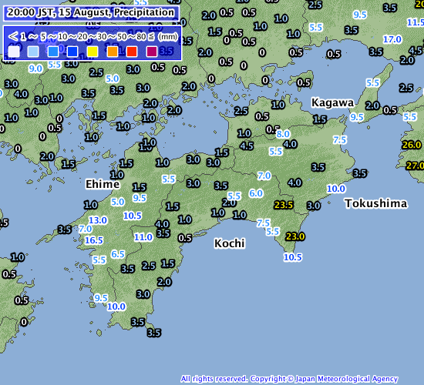This screenshot has height=385, width=424.
Task: Click the Kochi prefecture label
Action: click(x=229, y=243)
